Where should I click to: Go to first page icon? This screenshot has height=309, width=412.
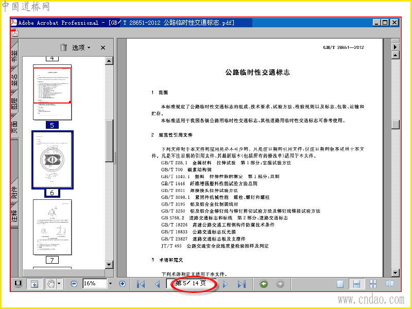[x=141, y=284]
